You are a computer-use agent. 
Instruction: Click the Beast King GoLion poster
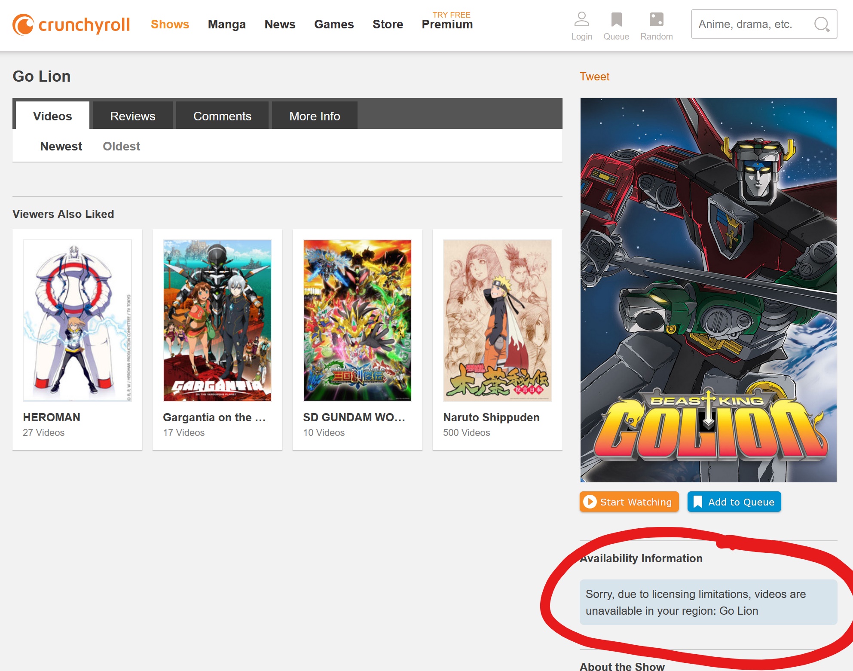[708, 290]
